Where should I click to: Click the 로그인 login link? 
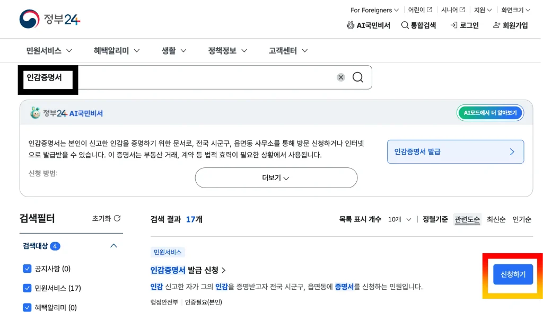click(x=465, y=25)
